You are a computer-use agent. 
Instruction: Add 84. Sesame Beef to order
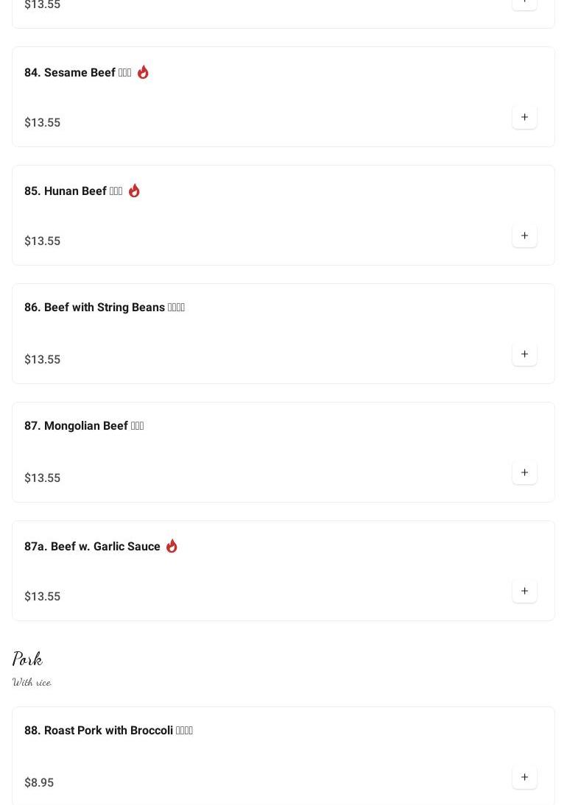524,117
